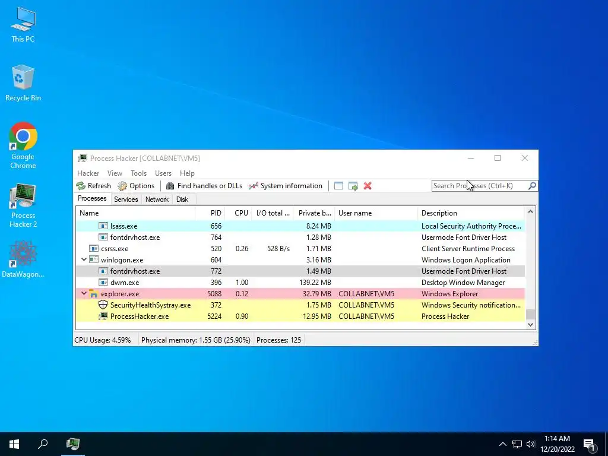
Task: Click the find window toolbar icon
Action: [x=338, y=186]
